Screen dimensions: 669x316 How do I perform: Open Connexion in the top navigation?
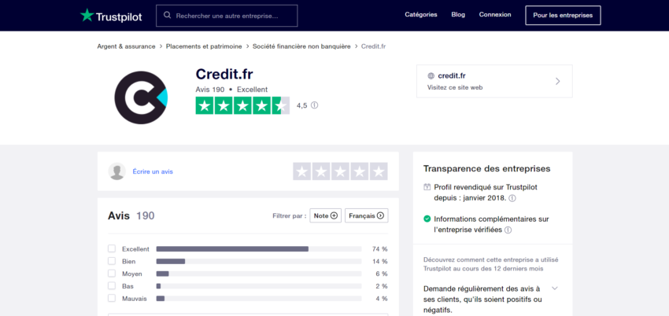click(x=495, y=14)
